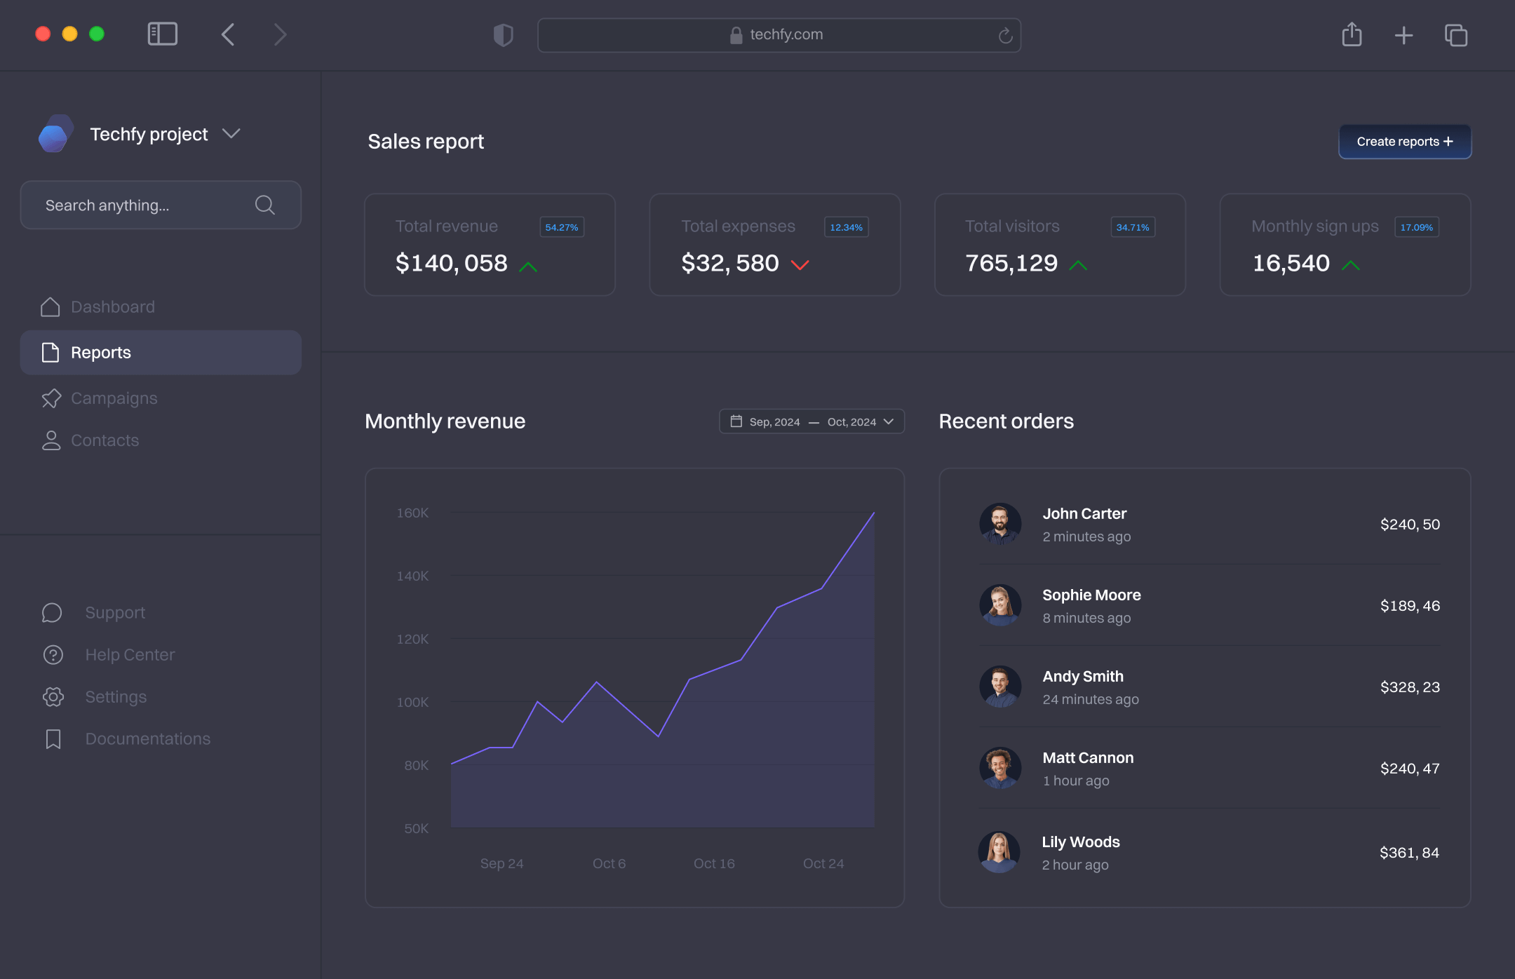The image size is (1515, 979).
Task: Select Campaigns in the sidebar
Action: click(114, 398)
